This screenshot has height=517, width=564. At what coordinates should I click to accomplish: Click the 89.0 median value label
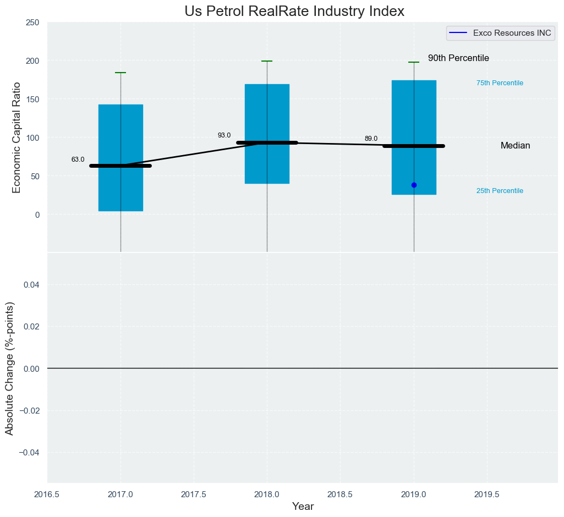tap(371, 139)
